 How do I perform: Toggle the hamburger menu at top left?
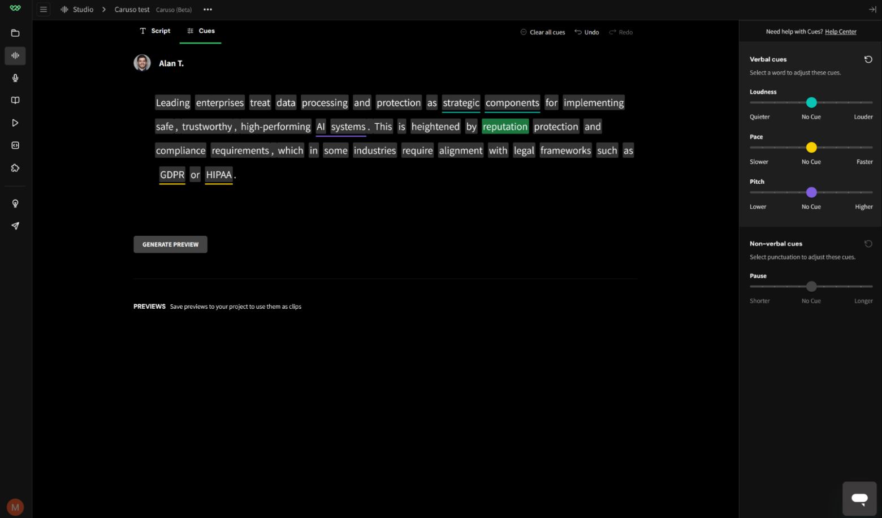(44, 10)
